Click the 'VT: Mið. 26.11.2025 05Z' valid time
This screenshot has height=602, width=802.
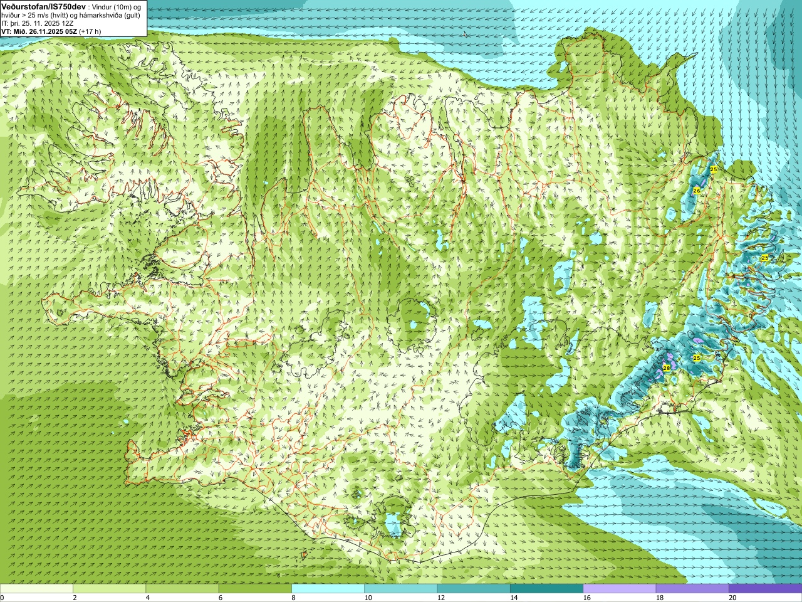coord(39,31)
